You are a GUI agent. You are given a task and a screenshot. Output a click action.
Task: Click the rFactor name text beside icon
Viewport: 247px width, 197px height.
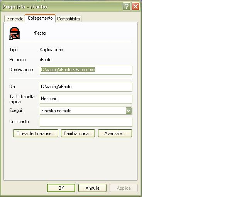pyautogui.click(x=40, y=33)
